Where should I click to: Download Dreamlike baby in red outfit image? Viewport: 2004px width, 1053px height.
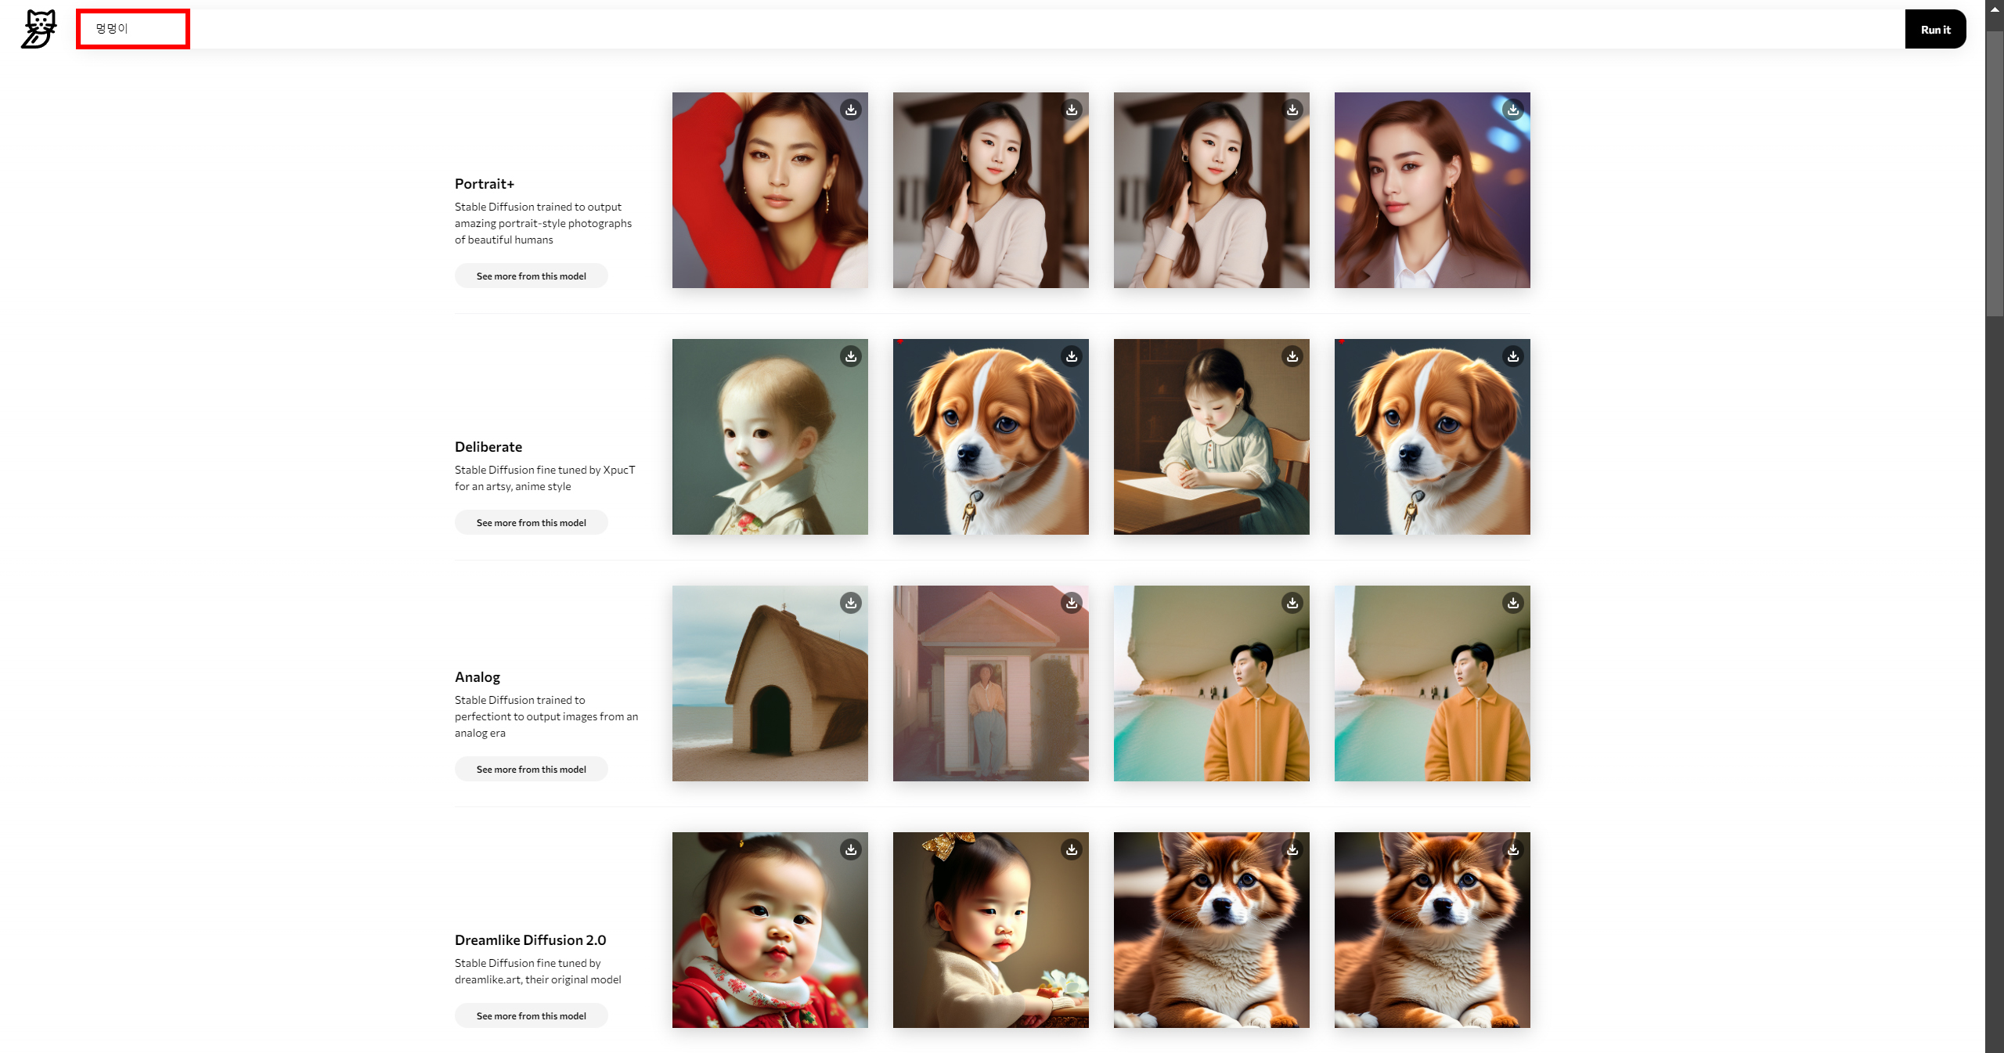tap(851, 849)
